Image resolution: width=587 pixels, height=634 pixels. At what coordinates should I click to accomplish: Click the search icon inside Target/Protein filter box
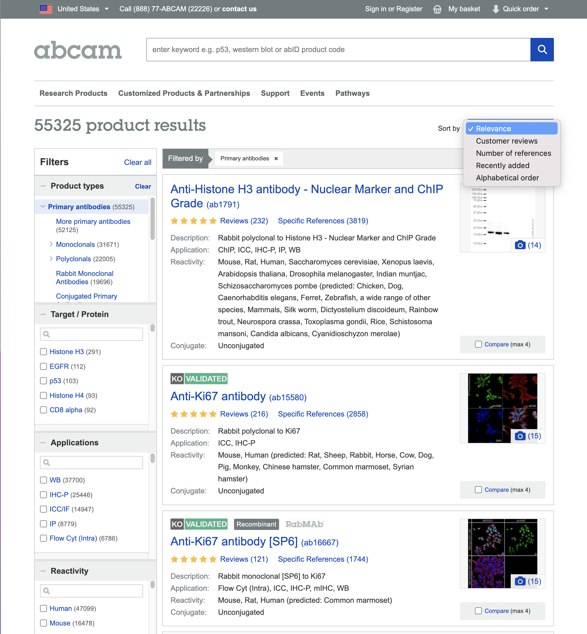click(47, 334)
